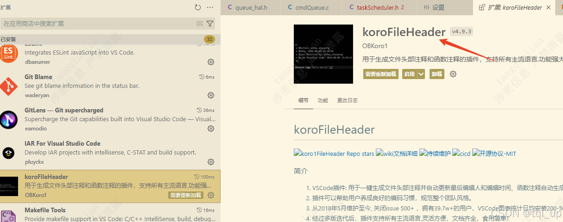Open the koro1FileHeader Repo stars link

coord(334,154)
